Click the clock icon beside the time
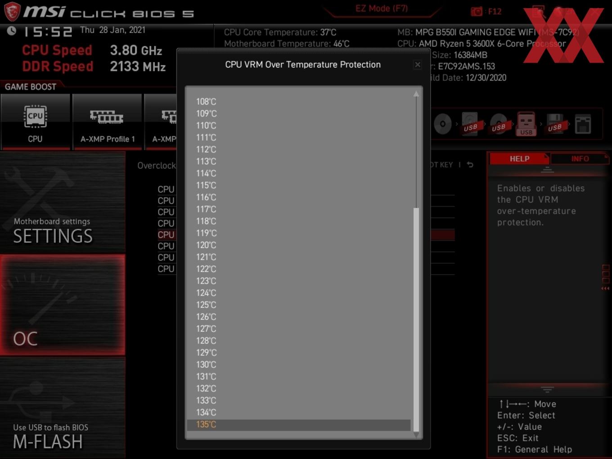This screenshot has width=612, height=459. pyautogui.click(x=12, y=31)
